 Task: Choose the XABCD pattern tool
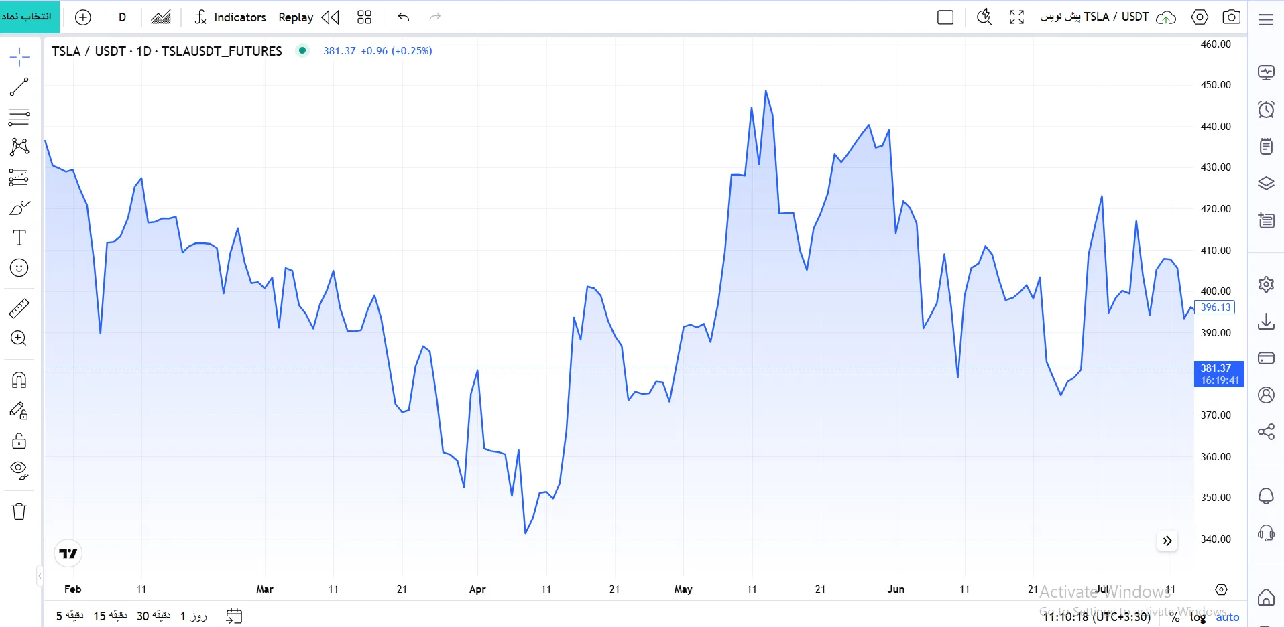tap(19, 147)
